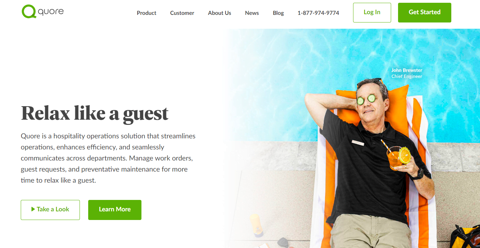Click the Relax like a guest headline
Viewport: 480px width, 248px height.
(x=95, y=113)
